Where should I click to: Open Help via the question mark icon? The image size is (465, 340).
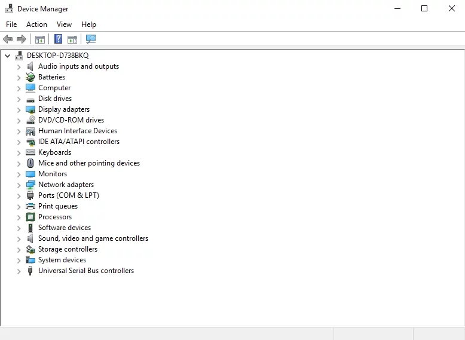[x=58, y=39]
